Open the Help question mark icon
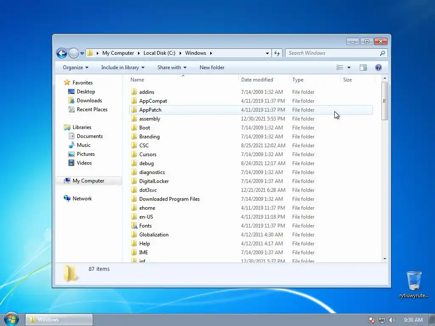 (379, 67)
